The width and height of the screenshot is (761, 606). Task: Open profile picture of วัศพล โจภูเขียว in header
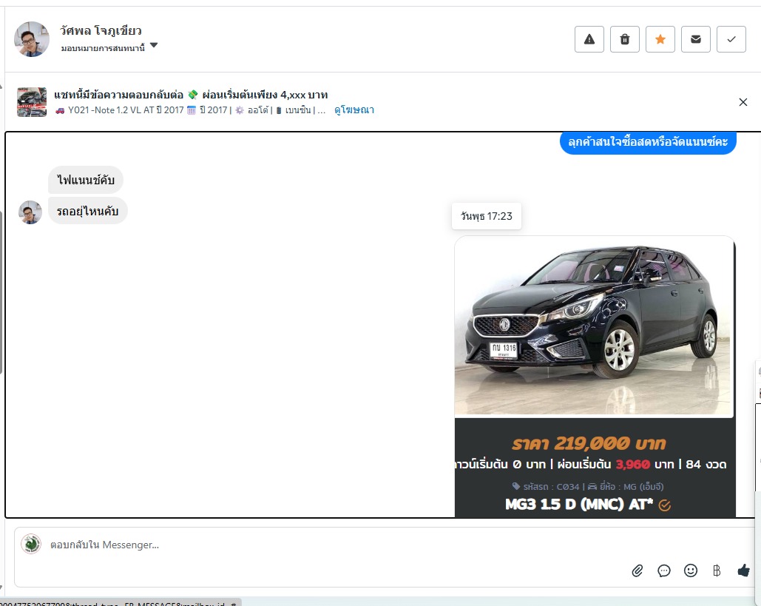(x=32, y=39)
